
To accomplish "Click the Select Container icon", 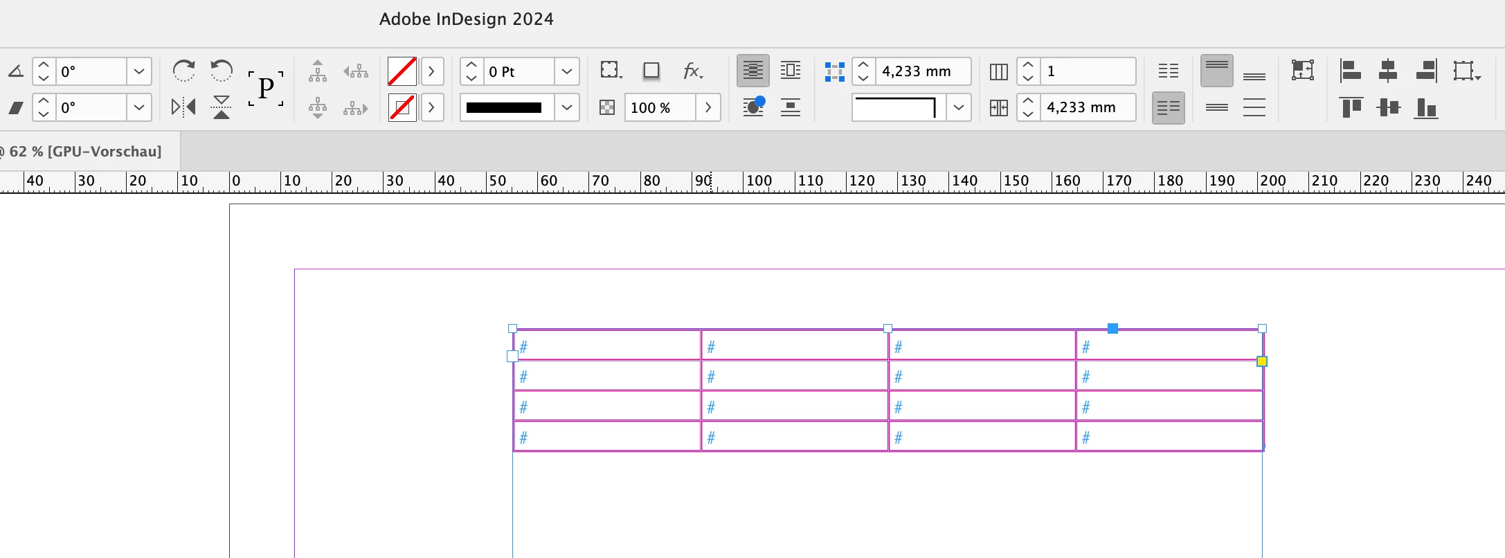I will (x=318, y=71).
